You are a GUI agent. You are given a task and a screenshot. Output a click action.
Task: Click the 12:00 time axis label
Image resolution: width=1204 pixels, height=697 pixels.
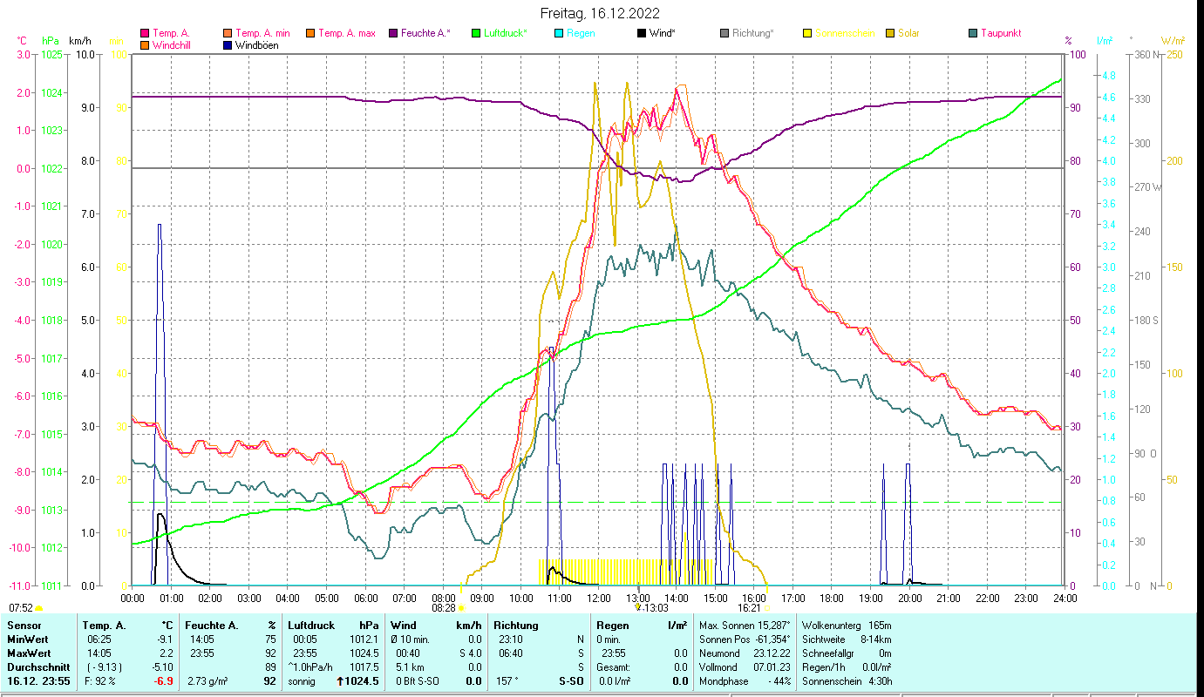(x=598, y=599)
